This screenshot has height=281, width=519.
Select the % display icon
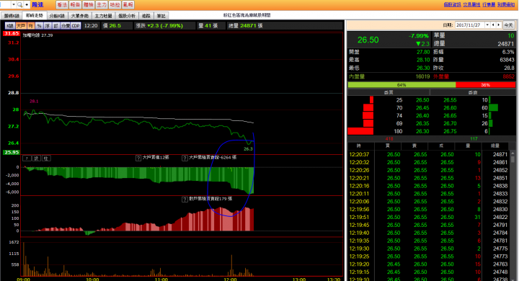click(x=39, y=25)
